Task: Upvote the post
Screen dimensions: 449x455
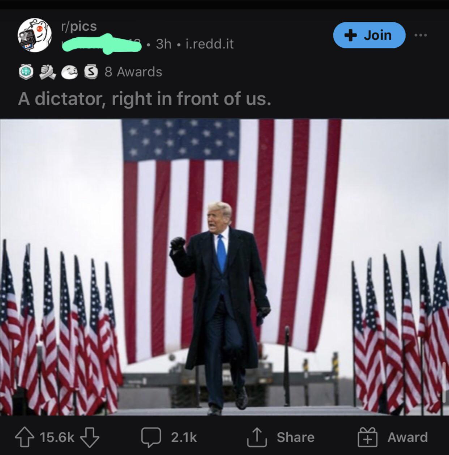Action: coord(23,437)
